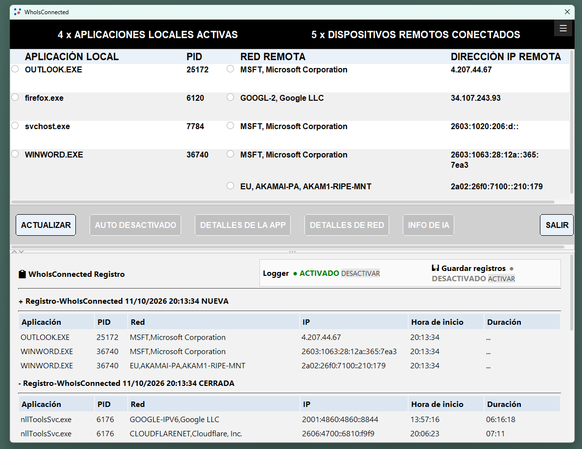Image resolution: width=582 pixels, height=449 pixels.
Task: Select the firefox.exe radio button
Action: [x=15, y=97]
